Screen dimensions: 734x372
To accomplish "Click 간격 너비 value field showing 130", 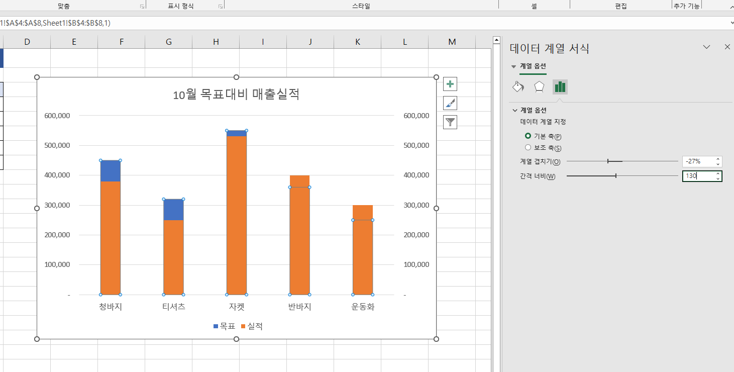I will tap(698, 176).
